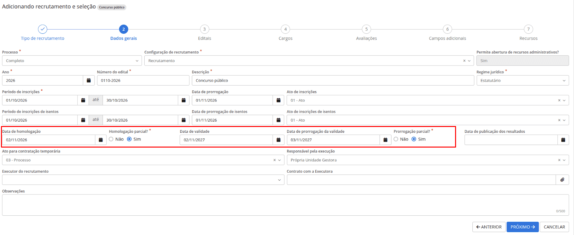Open calendar for Data de publicação dos resultados
Image resolution: width=574 pixels, height=235 pixels.
(563, 140)
